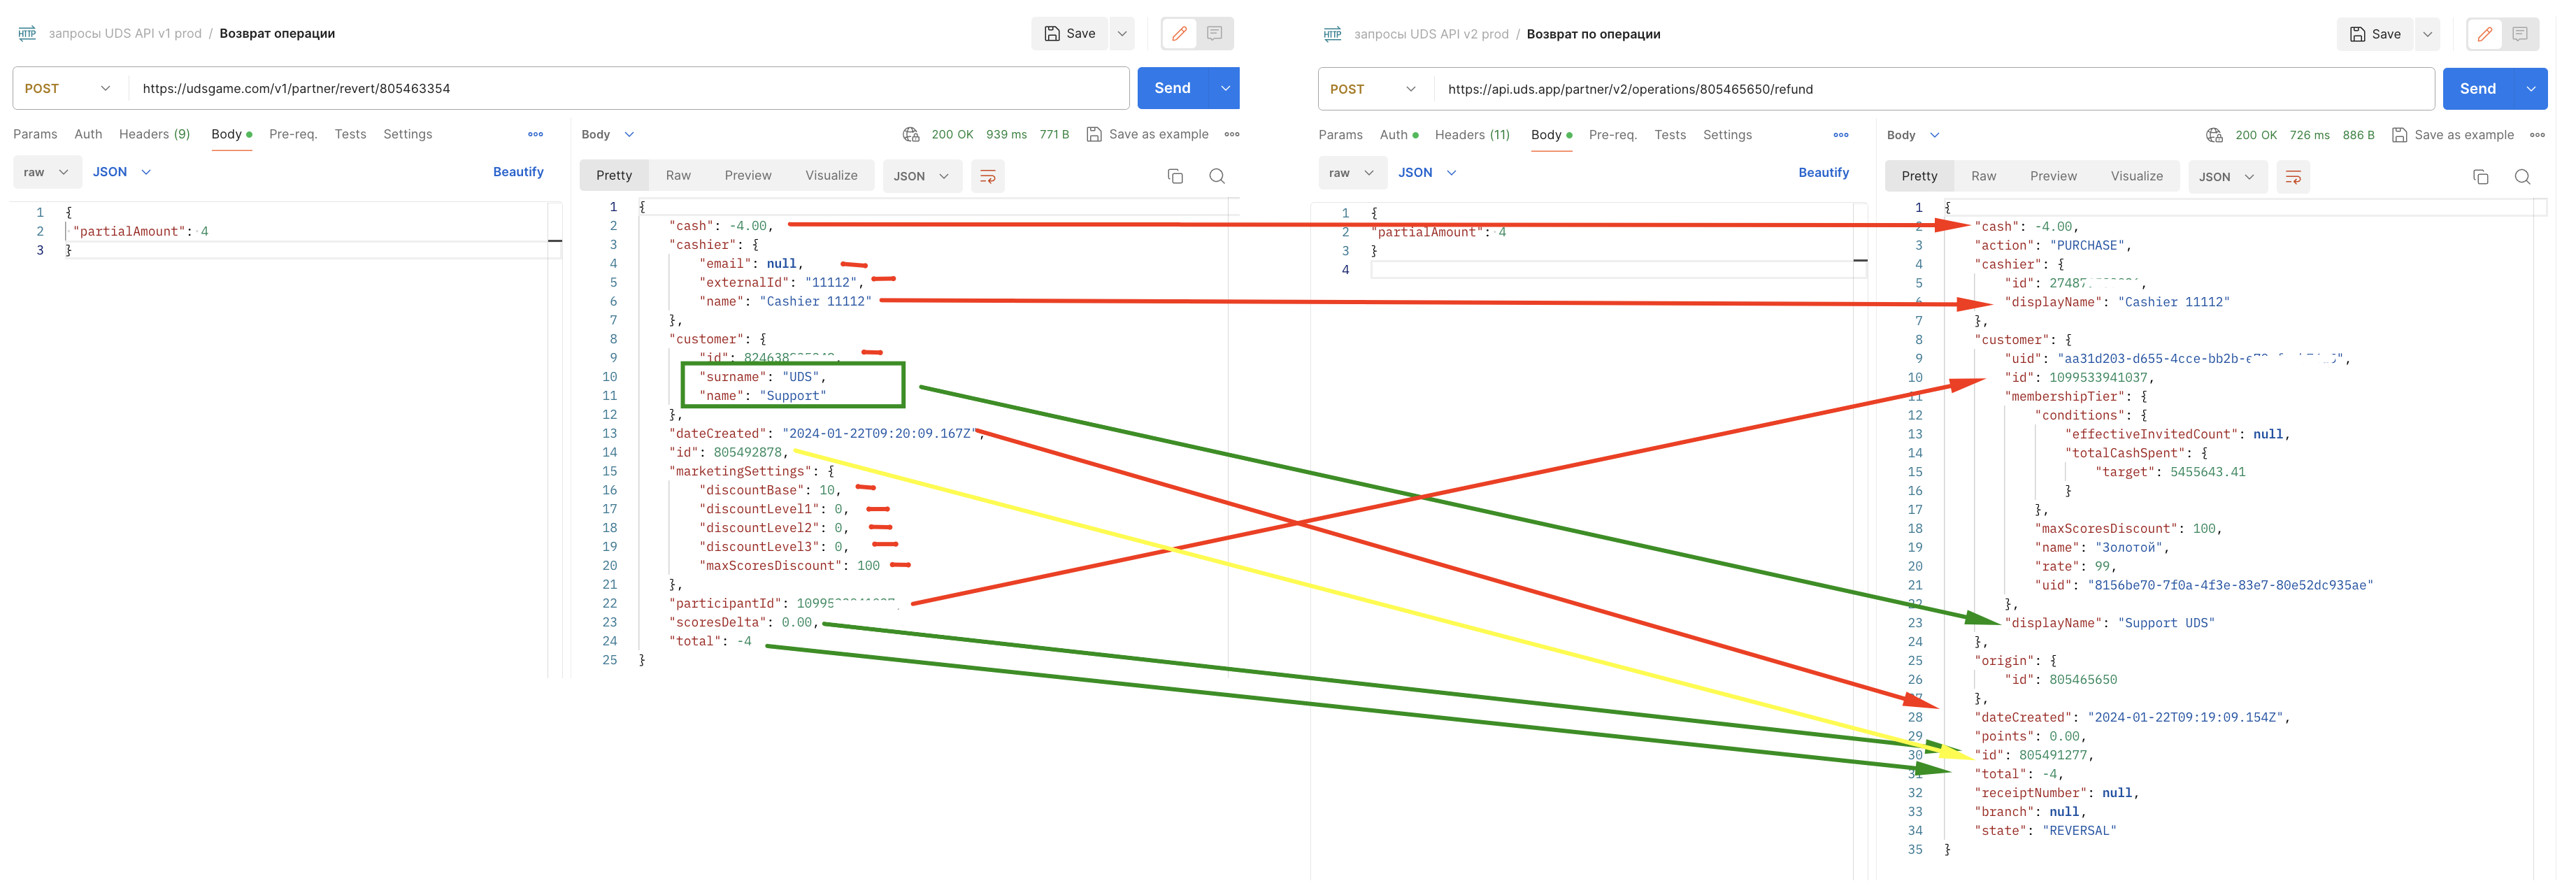Click Save in the left v1 request

pos(1069,33)
